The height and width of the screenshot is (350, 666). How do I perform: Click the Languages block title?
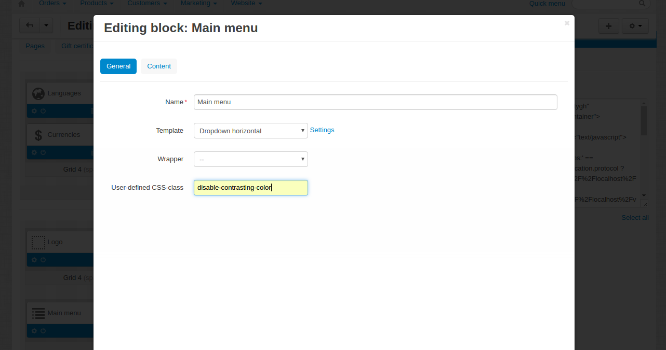click(64, 93)
